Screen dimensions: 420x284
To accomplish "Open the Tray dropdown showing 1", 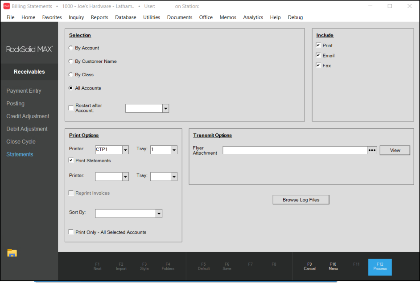I will 174,150.
